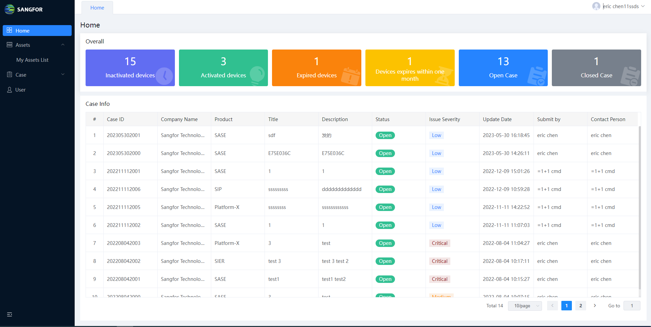This screenshot has width=651, height=327.
Task: Click the User person icon in sidebar
Action: (x=10, y=90)
